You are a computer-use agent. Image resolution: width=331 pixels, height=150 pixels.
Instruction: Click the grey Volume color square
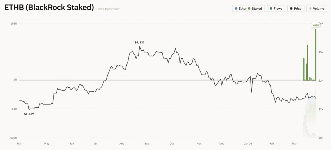(x=310, y=9)
